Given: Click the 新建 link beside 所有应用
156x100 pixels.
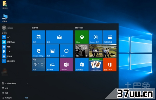Looking at the screenshot, I should click(x=26, y=98).
